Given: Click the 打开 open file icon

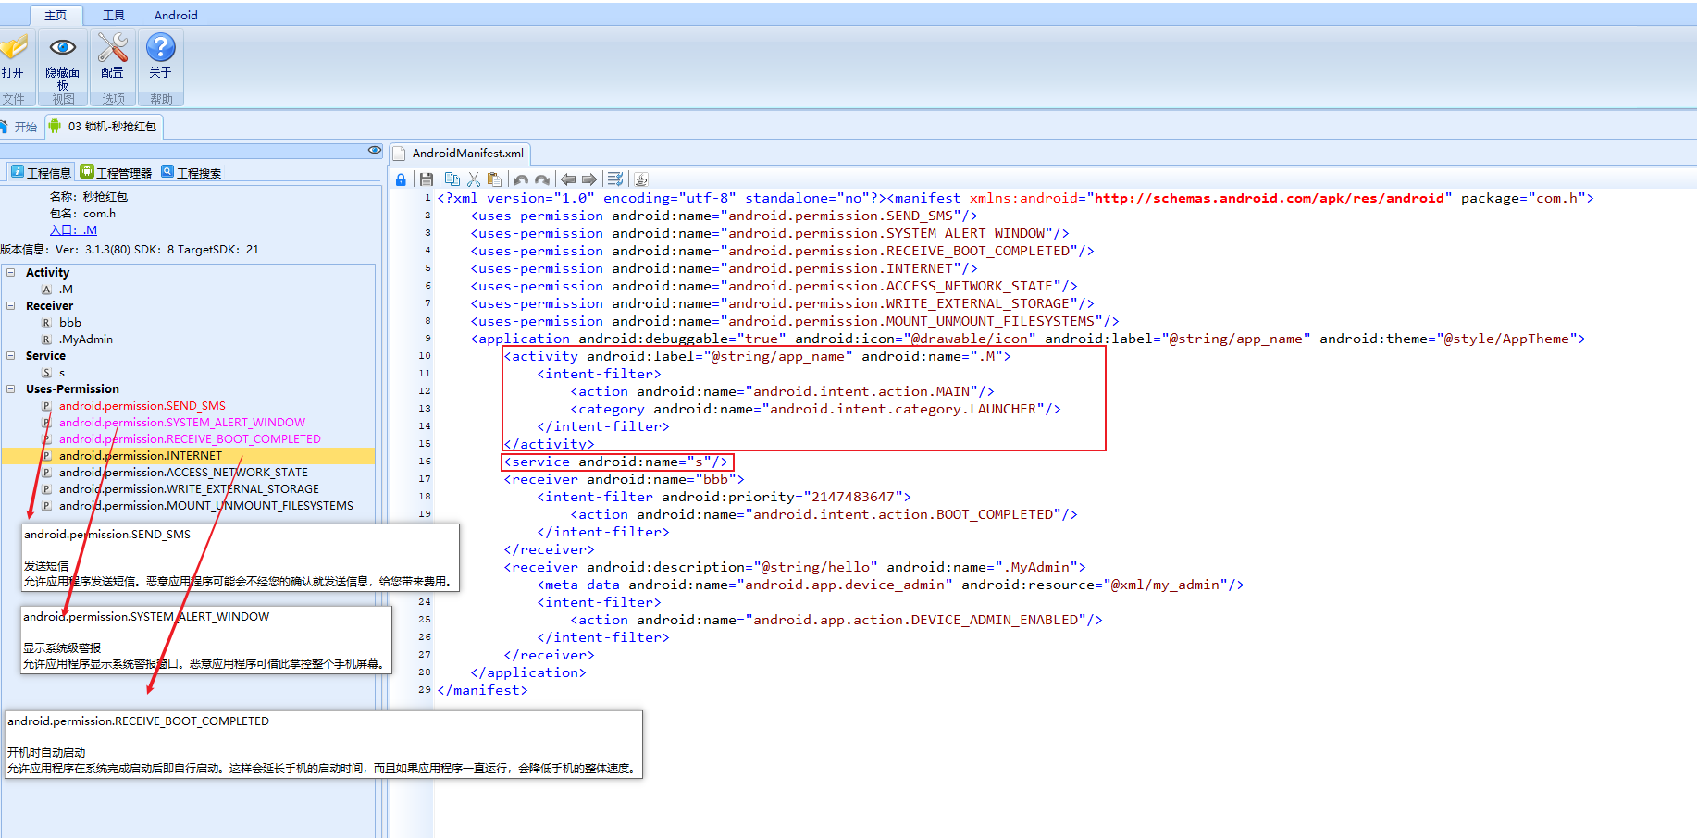Looking at the screenshot, I should click(x=13, y=48).
